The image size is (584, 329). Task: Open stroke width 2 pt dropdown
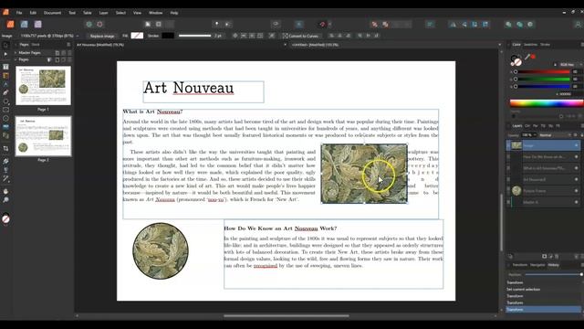point(219,36)
